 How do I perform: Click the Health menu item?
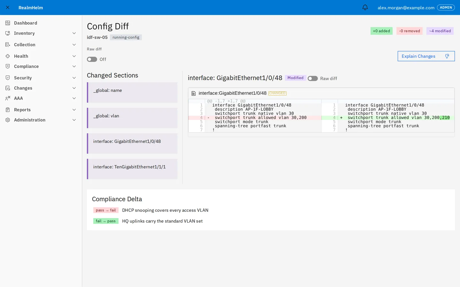pos(41,56)
